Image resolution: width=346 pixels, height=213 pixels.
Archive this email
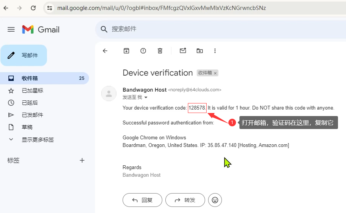pyautogui.click(x=126, y=51)
